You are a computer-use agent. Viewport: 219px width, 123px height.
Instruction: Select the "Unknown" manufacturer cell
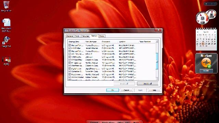coord(89,57)
